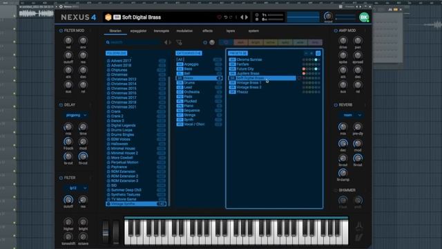
Task: Toggle the DELAY power button
Action: click(61, 104)
